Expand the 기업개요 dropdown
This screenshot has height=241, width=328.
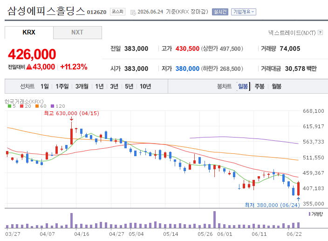pyautogui.click(x=244, y=12)
